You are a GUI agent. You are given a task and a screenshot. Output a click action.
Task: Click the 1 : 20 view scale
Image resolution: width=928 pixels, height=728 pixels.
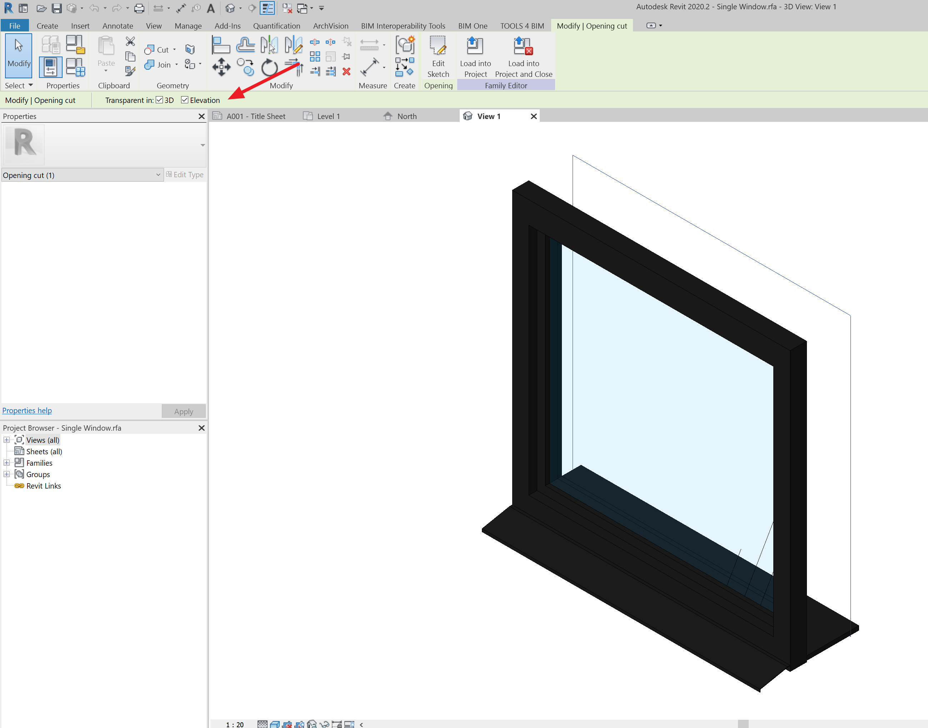click(235, 724)
